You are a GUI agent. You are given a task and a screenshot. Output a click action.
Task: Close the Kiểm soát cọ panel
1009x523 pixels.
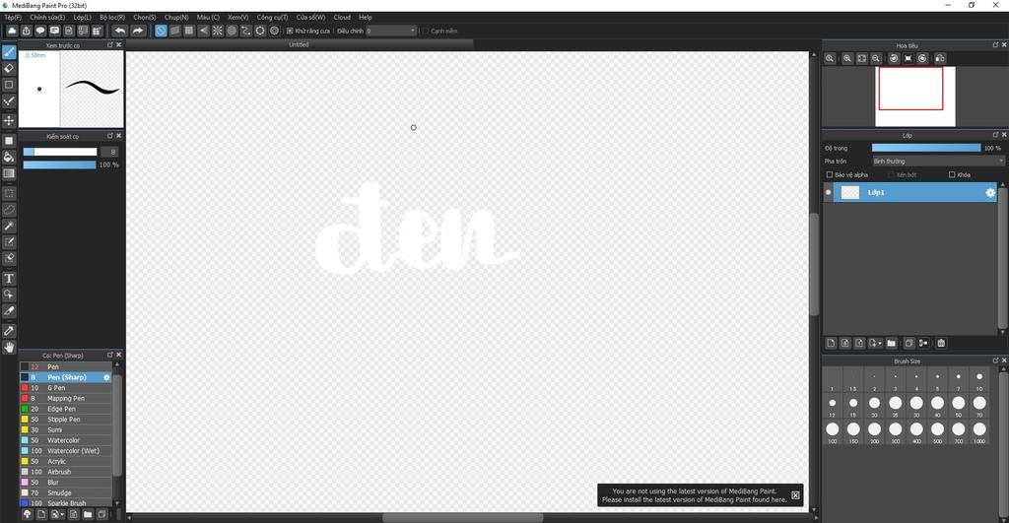[119, 136]
